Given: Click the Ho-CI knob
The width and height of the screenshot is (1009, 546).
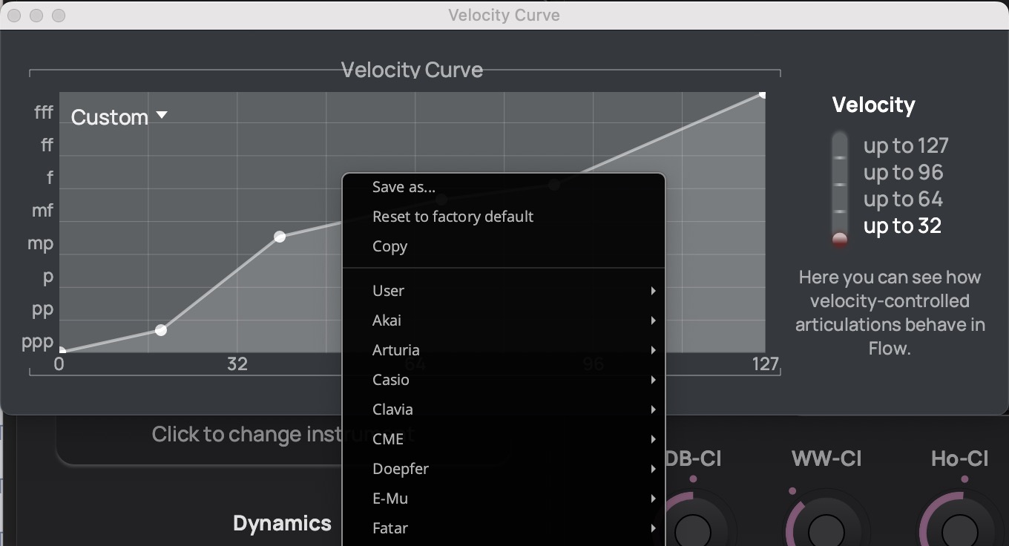Looking at the screenshot, I should click(x=960, y=529).
